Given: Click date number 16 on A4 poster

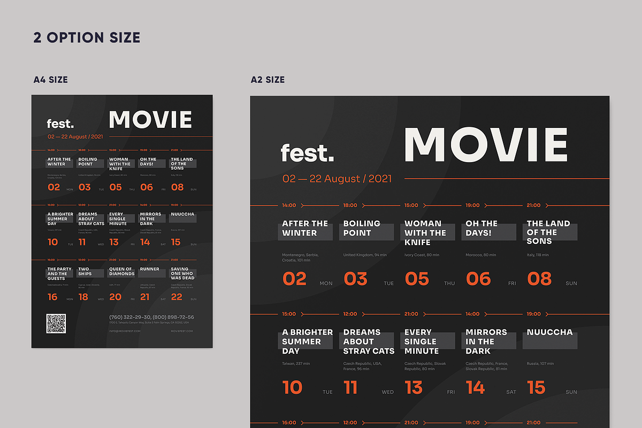Looking at the screenshot, I should pyautogui.click(x=52, y=297).
